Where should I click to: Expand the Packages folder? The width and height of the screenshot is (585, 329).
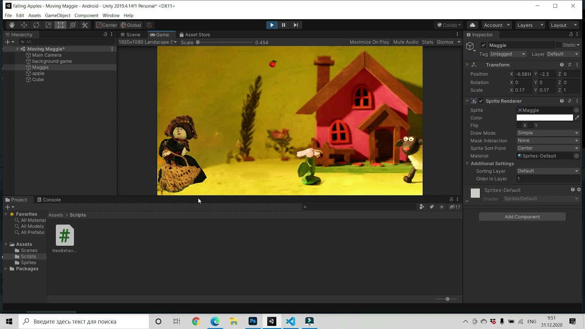point(6,269)
